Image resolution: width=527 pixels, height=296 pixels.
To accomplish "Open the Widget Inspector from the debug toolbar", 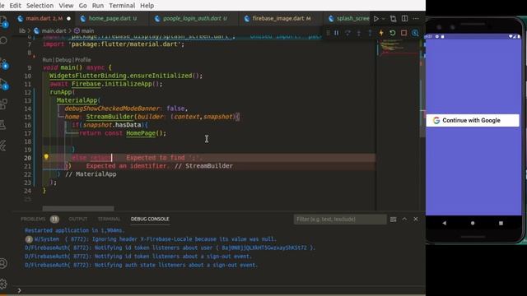I will (415, 33).
